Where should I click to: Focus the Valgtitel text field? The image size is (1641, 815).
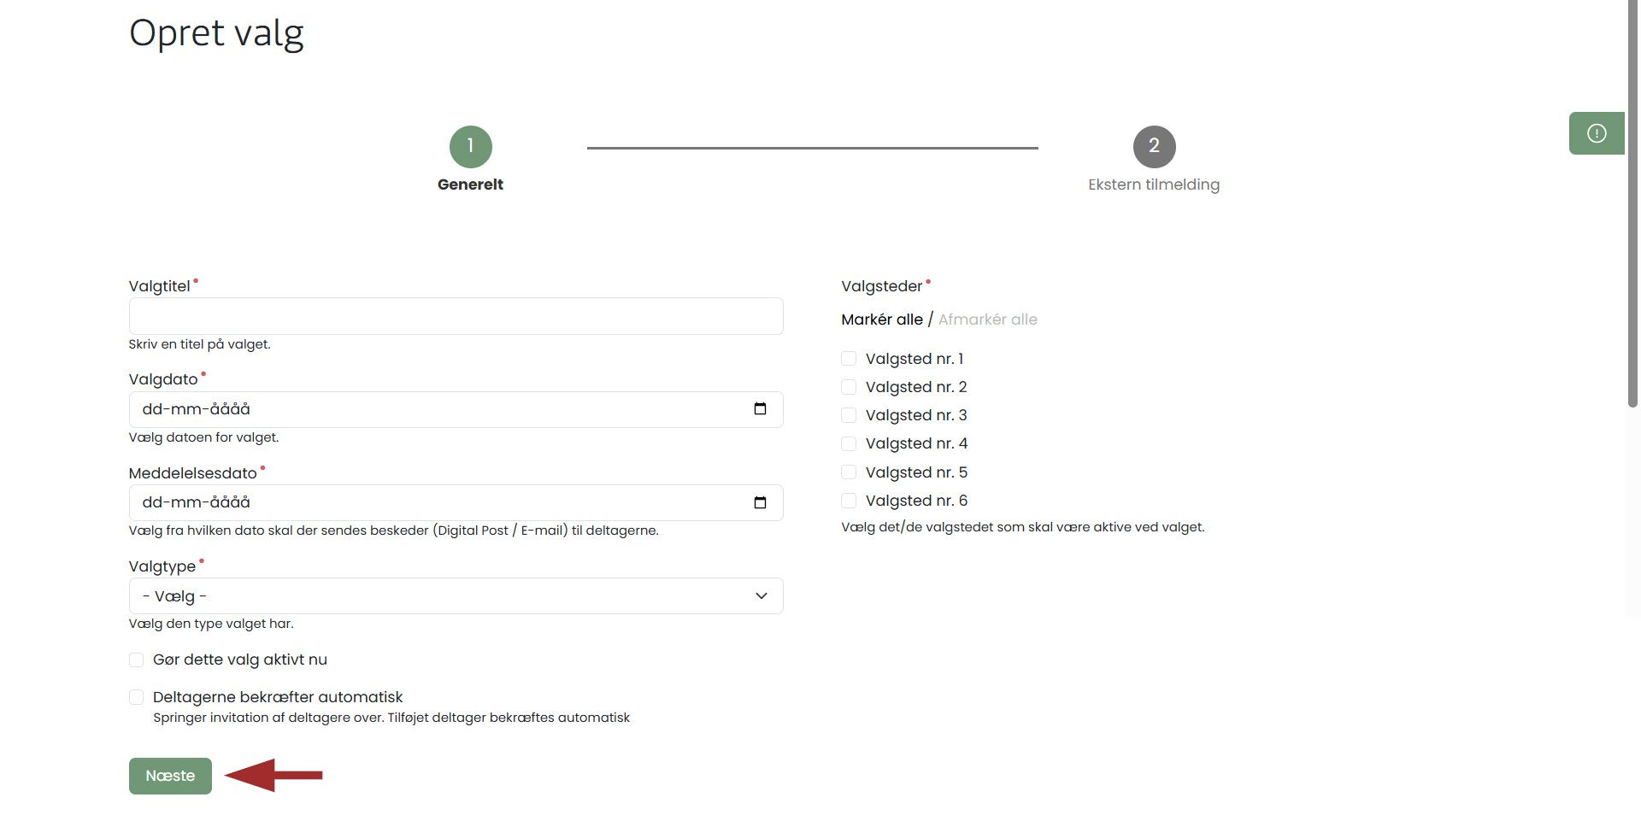[455, 316]
